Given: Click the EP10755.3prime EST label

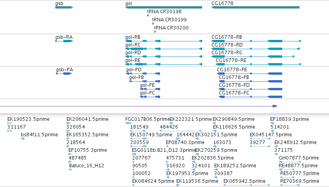Looking at the screenshot, I should tap(88, 151).
